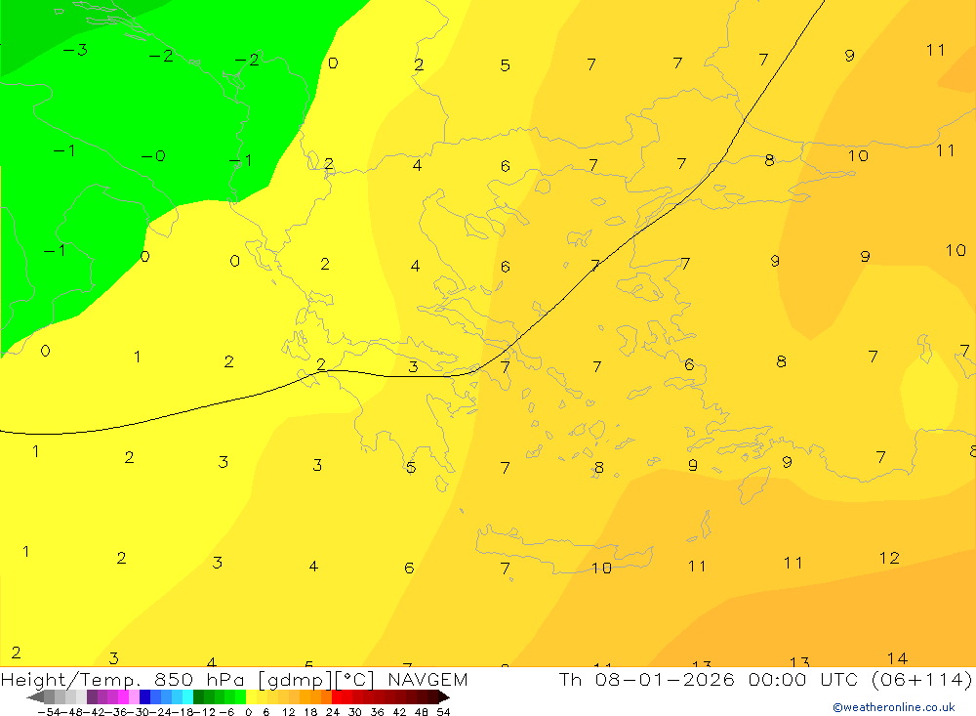The width and height of the screenshot is (976, 716).
Task: Select the yellow 0°C swatch in legend
Action: coord(251,696)
